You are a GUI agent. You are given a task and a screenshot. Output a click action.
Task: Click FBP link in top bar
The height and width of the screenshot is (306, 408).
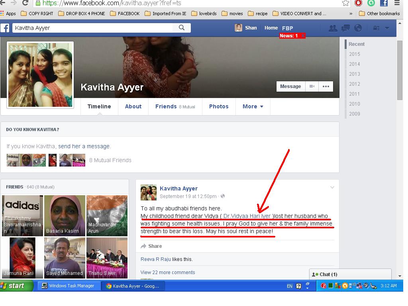(288, 28)
